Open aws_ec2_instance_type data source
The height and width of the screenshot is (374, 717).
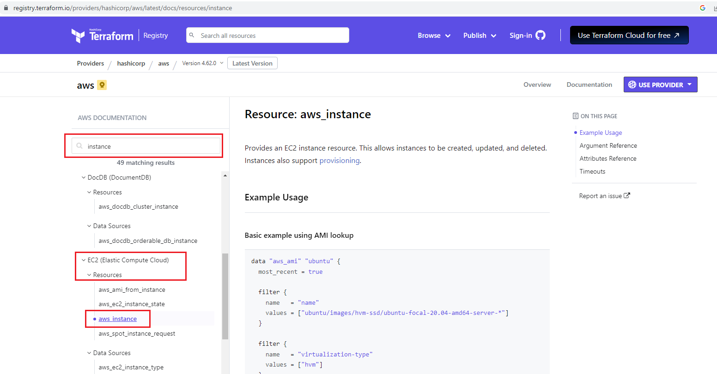131,367
